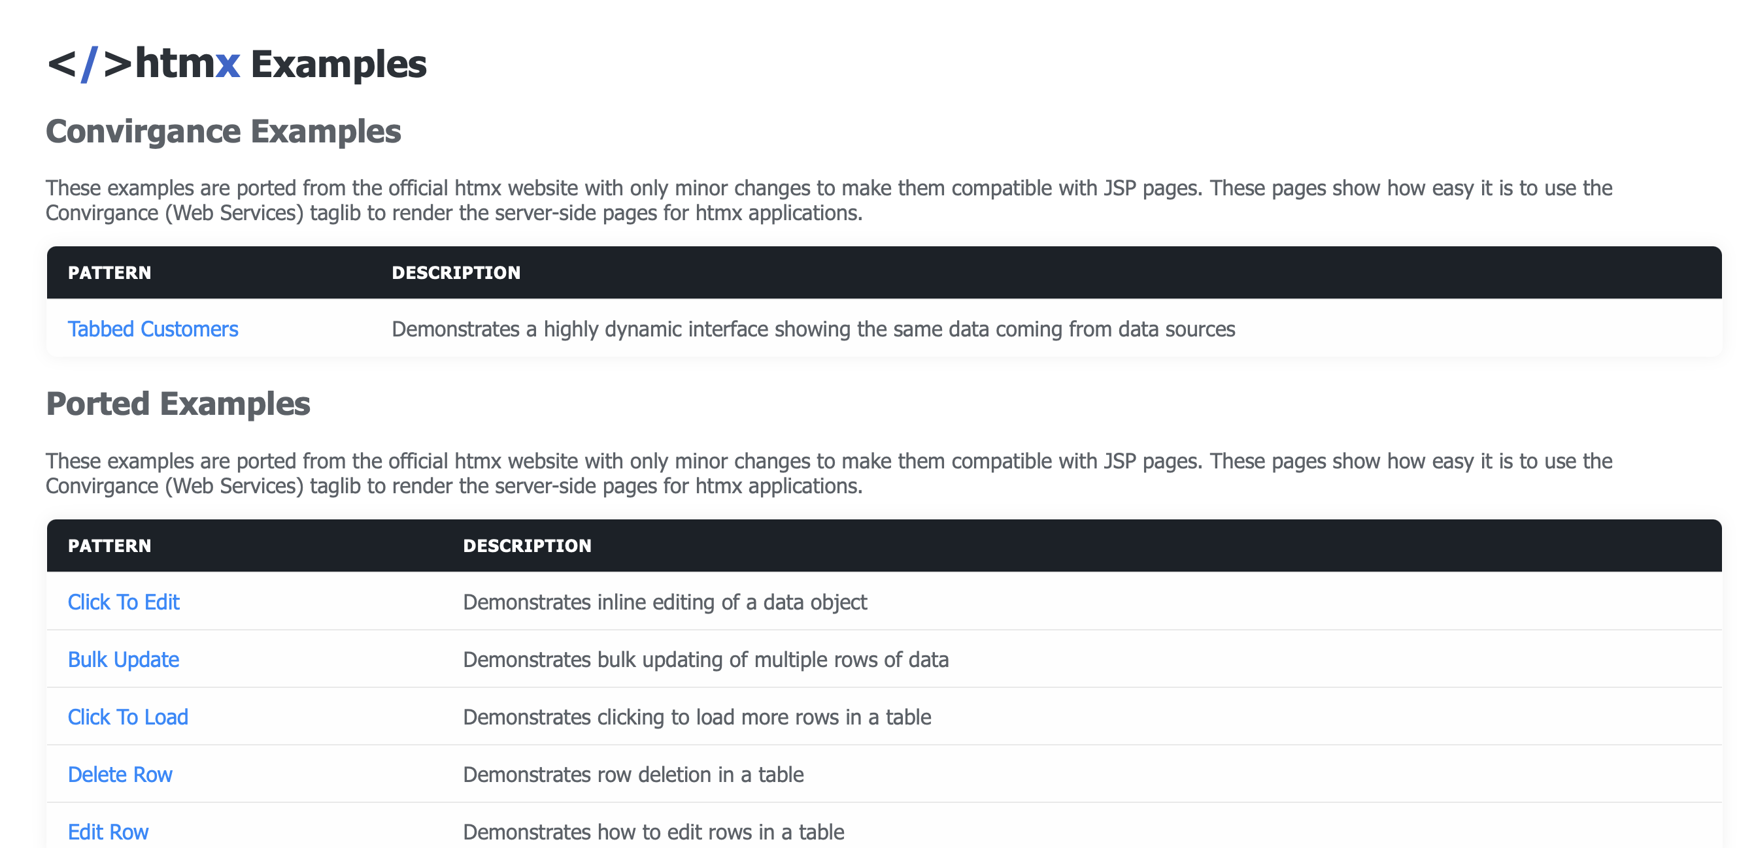Open the Edit Row example
Viewport: 1739px width, 848px height.
pos(108,832)
